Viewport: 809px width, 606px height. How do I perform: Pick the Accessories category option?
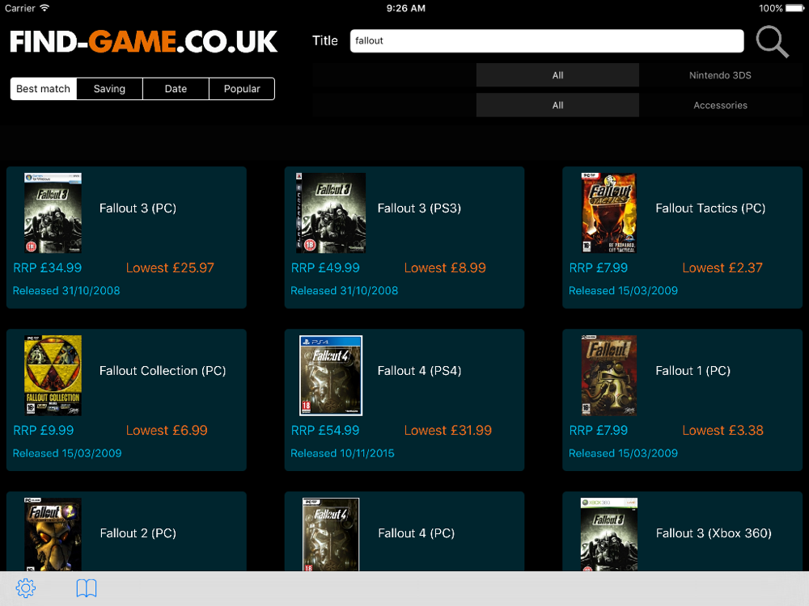(x=720, y=105)
